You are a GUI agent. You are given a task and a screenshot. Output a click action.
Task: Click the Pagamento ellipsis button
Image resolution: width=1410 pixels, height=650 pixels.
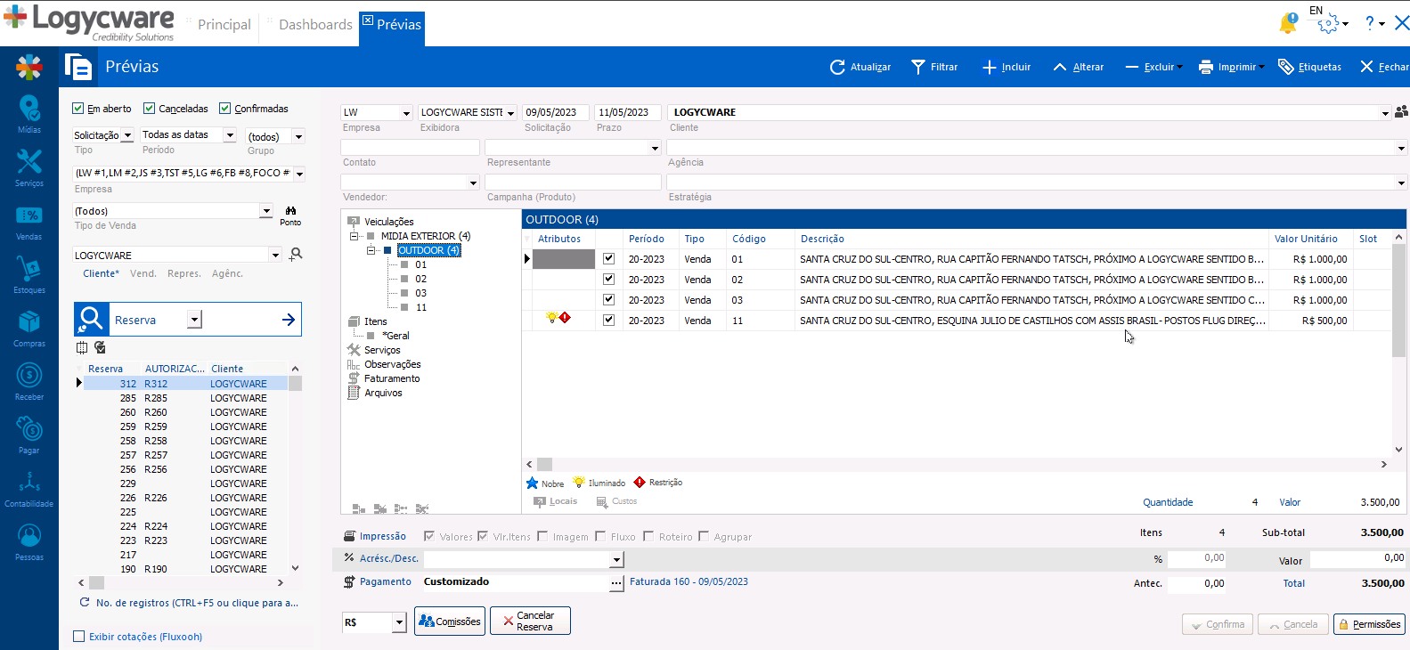[x=616, y=583]
